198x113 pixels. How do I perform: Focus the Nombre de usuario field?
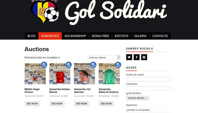[149, 79]
